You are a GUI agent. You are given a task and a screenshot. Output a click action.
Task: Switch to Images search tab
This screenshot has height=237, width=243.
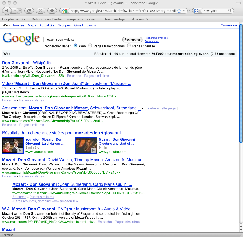[19, 25]
